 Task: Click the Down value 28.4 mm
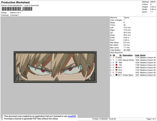127,35
